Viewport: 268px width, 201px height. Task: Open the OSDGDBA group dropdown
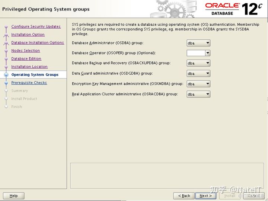(x=198, y=73)
